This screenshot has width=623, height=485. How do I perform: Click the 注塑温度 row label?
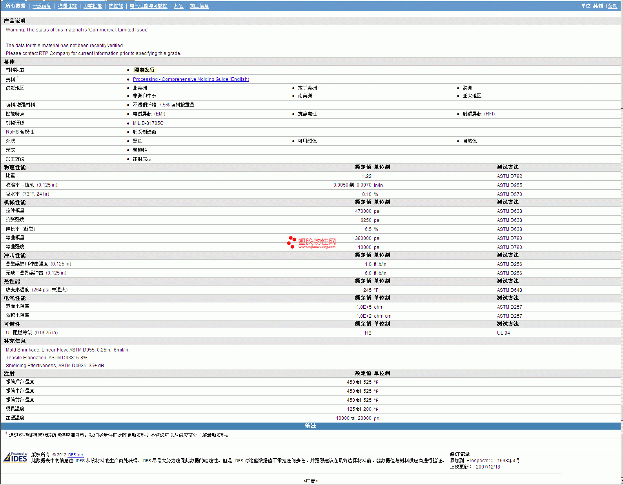(15, 418)
